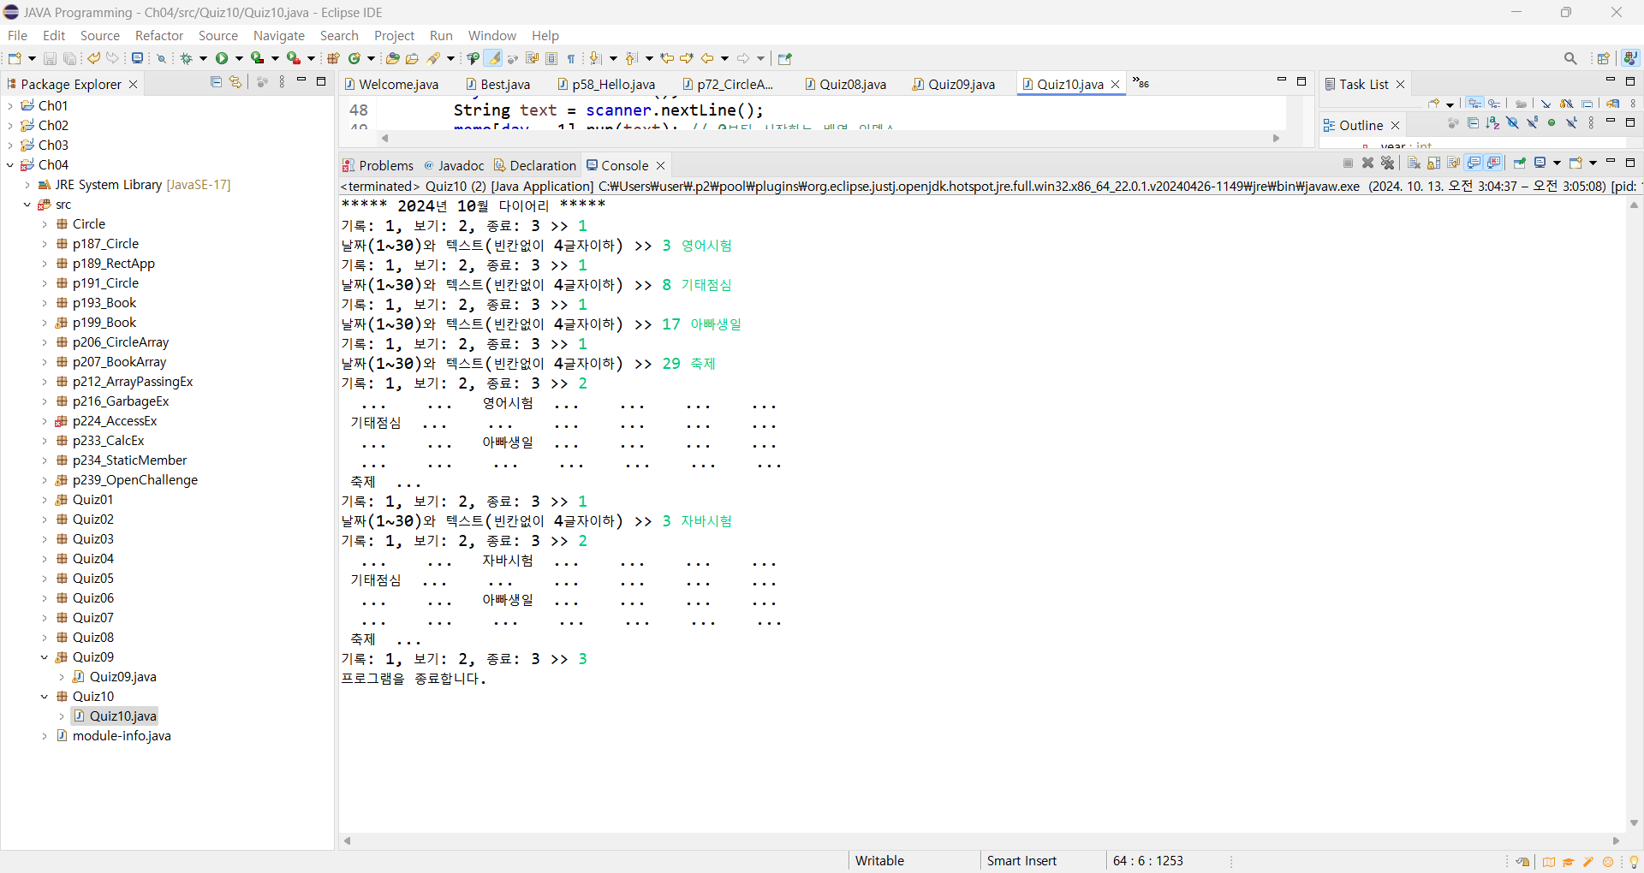Viewport: 1644px width, 873px height.
Task: Open the New wizard dropdown arrow
Action: pyautogui.click(x=32, y=58)
